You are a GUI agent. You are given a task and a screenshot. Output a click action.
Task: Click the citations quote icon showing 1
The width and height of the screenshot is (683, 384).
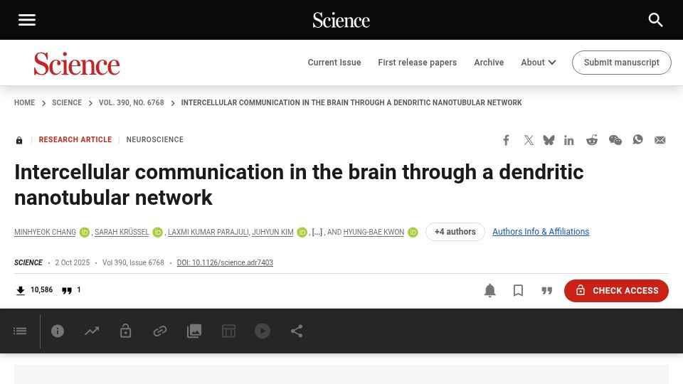[67, 290]
